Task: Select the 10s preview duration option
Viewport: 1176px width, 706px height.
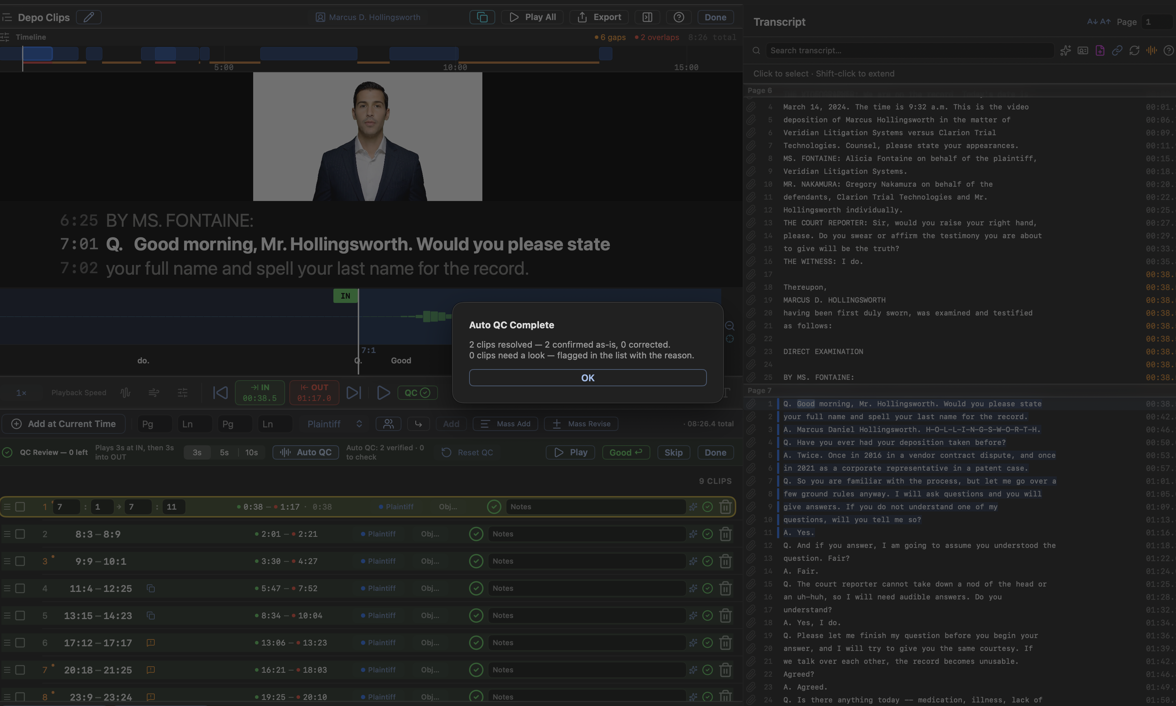Action: tap(251, 452)
